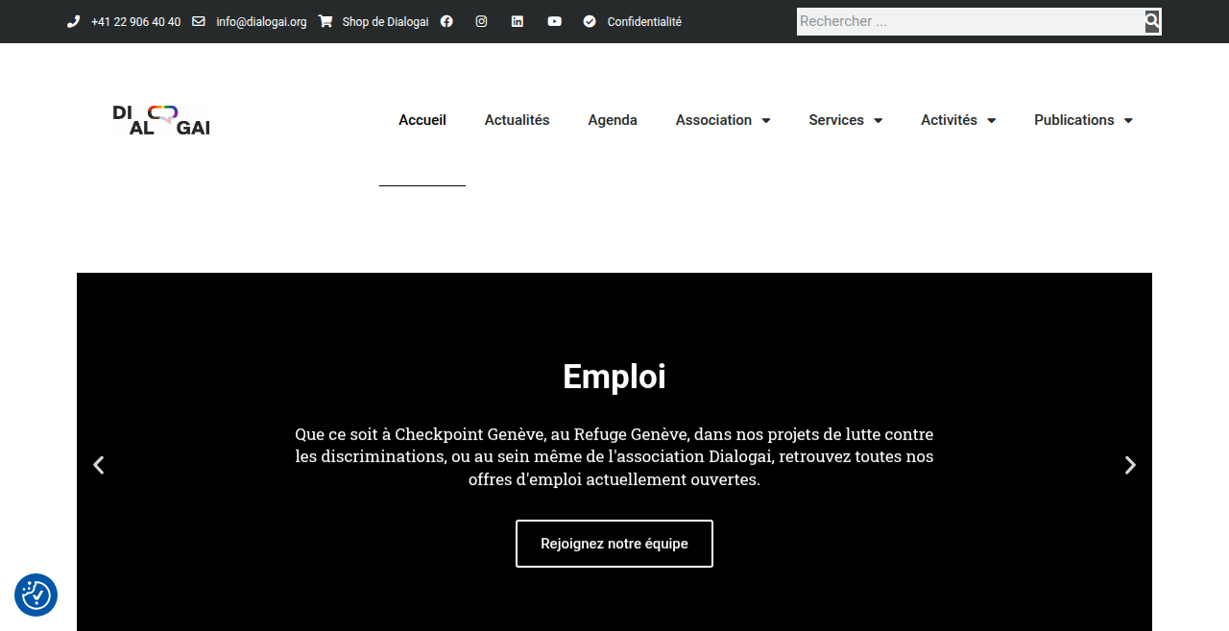1229x631 pixels.
Task: Click the checkmark icon beside Confidentialité
Action: click(x=590, y=21)
